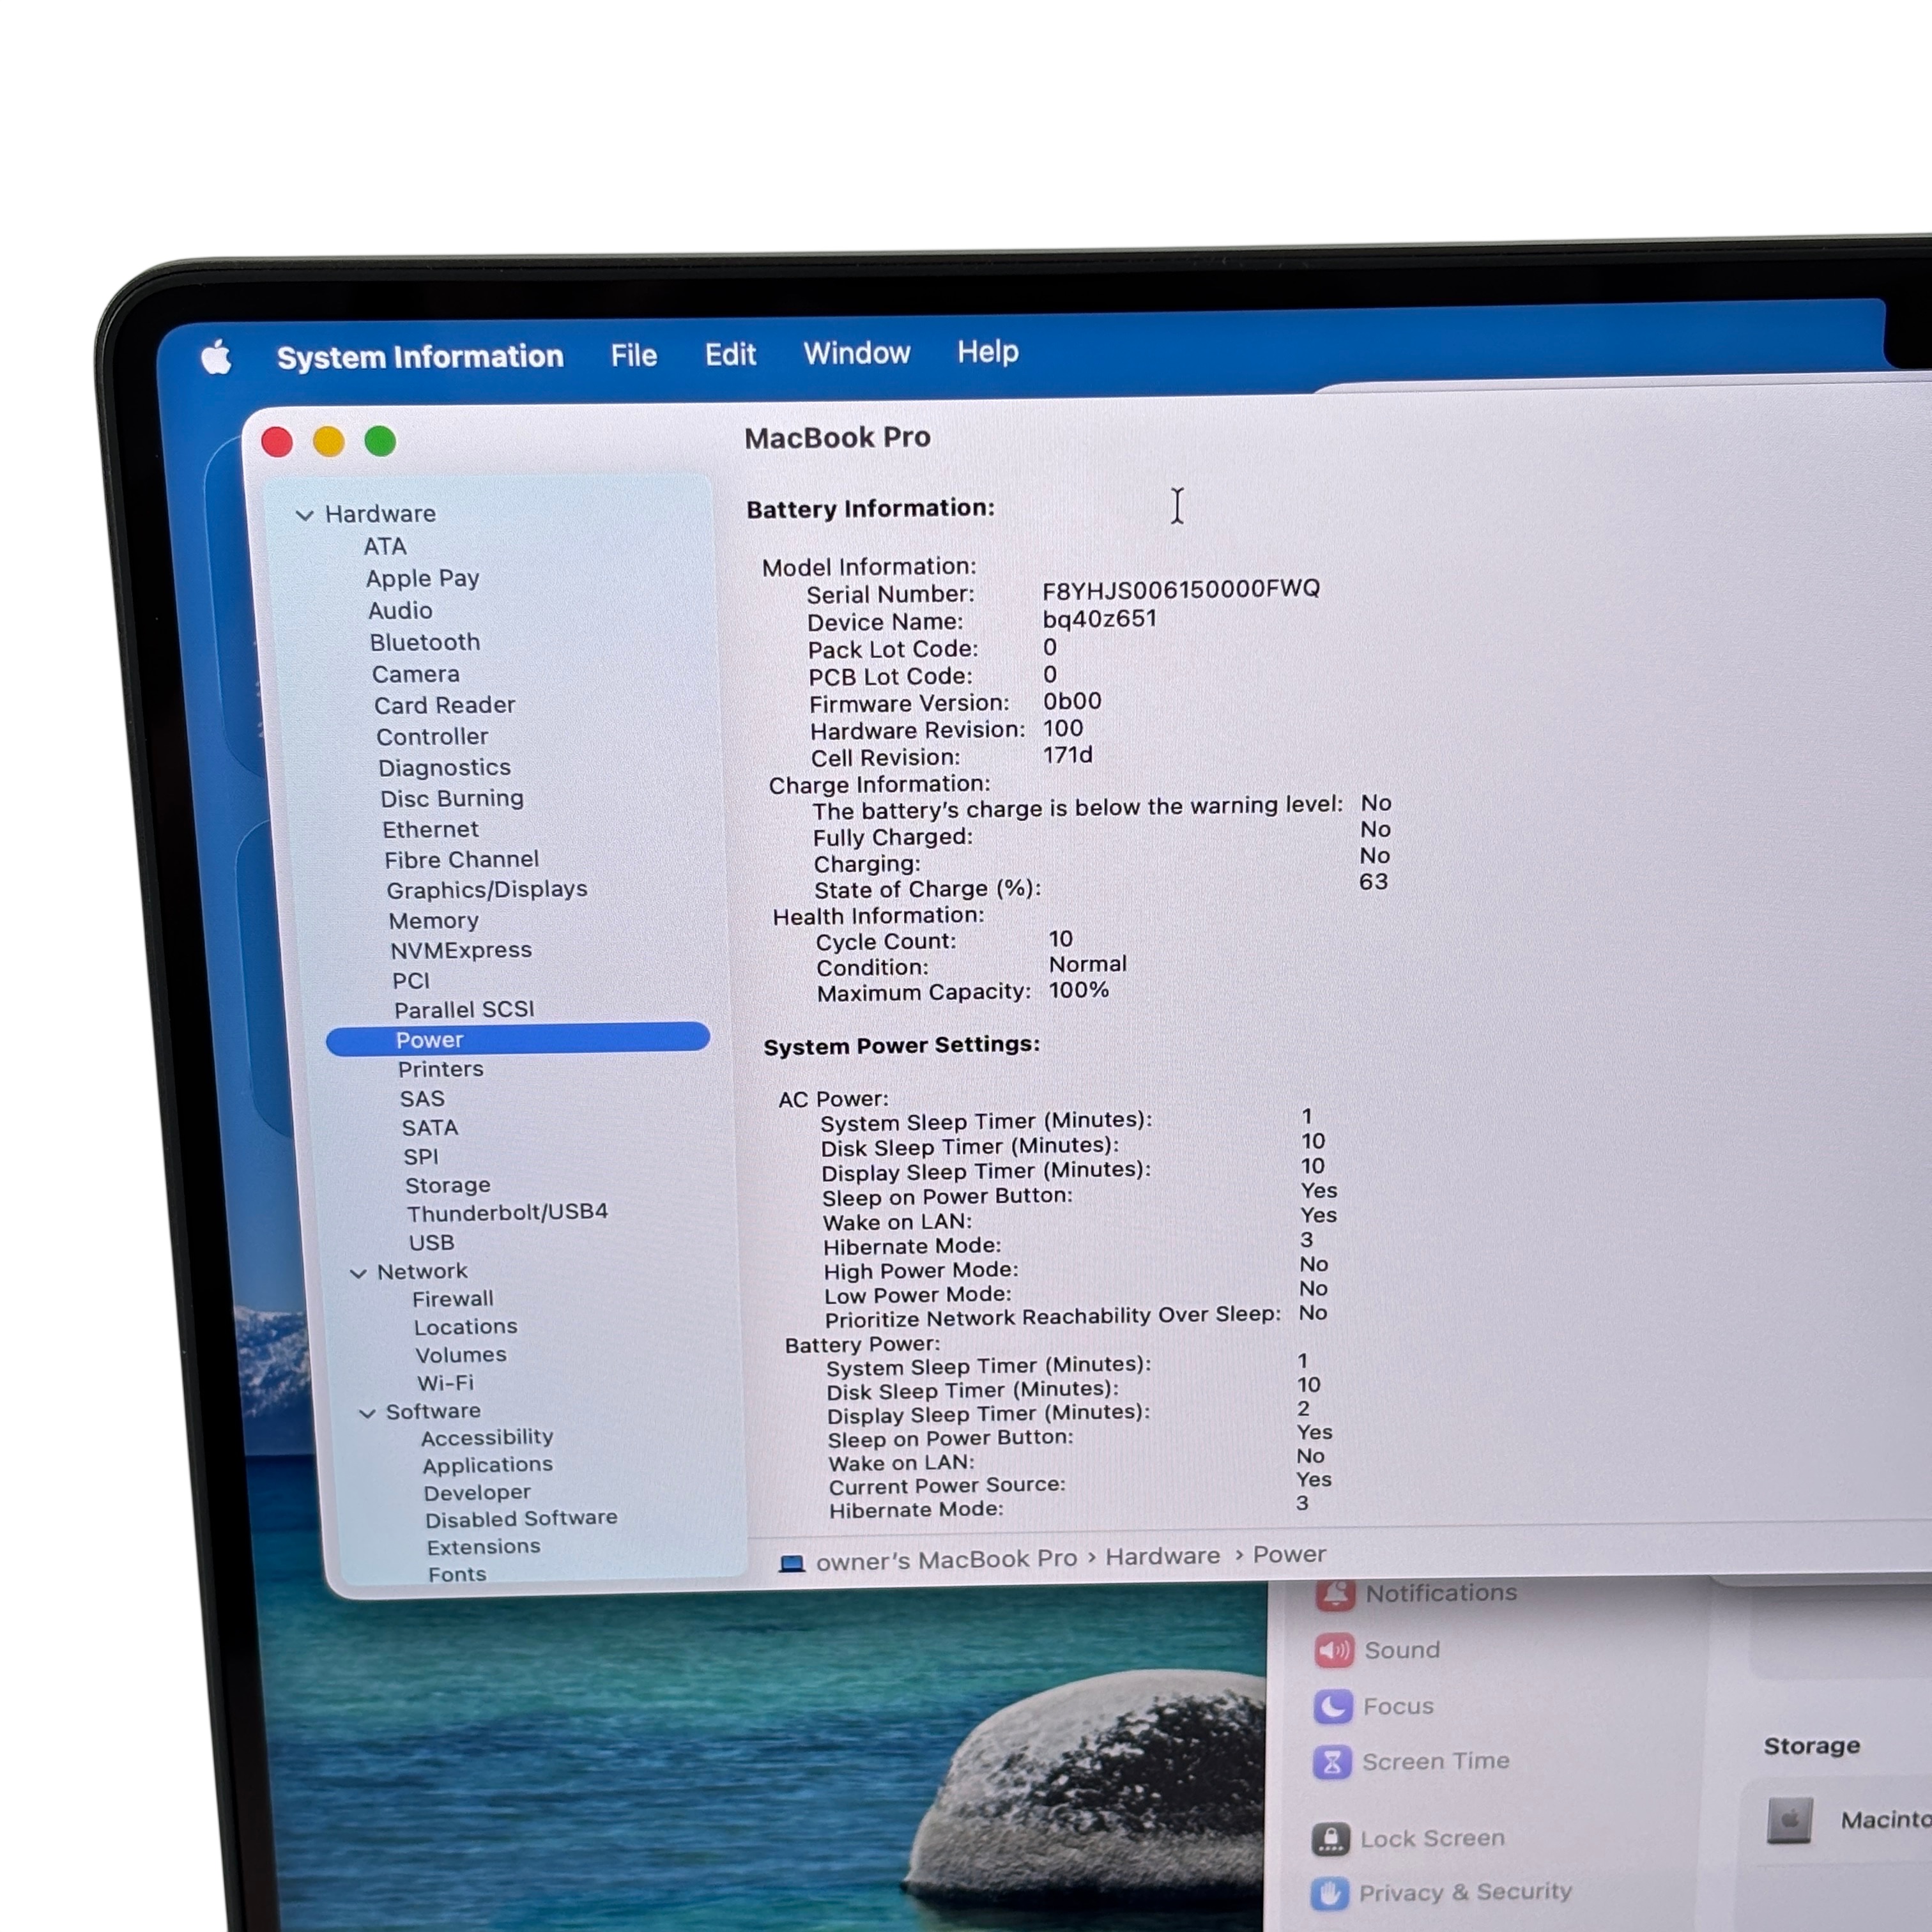Screen dimensions: 1932x1932
Task: Select Graphics/Displays in the sidebar
Action: coord(486,890)
